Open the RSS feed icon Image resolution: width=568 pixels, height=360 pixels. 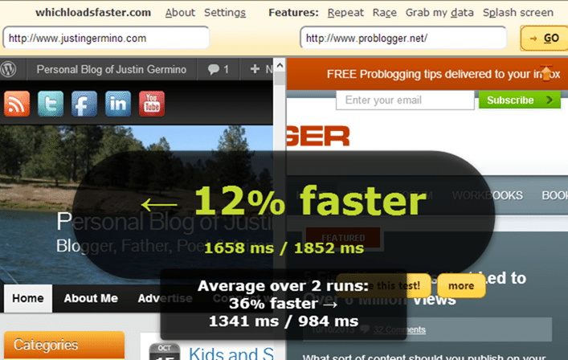coord(17,104)
